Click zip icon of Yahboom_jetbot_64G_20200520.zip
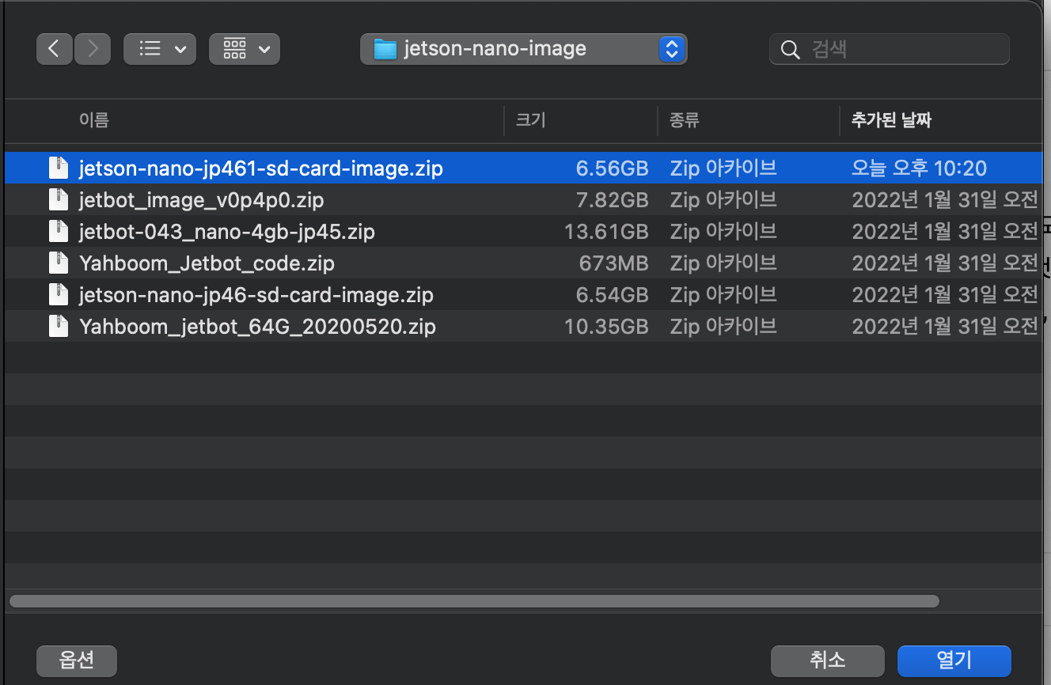The height and width of the screenshot is (685, 1051). point(59,326)
